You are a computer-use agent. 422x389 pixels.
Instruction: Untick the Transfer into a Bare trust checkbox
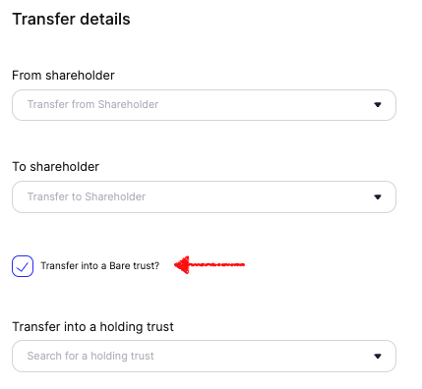pyautogui.click(x=23, y=266)
